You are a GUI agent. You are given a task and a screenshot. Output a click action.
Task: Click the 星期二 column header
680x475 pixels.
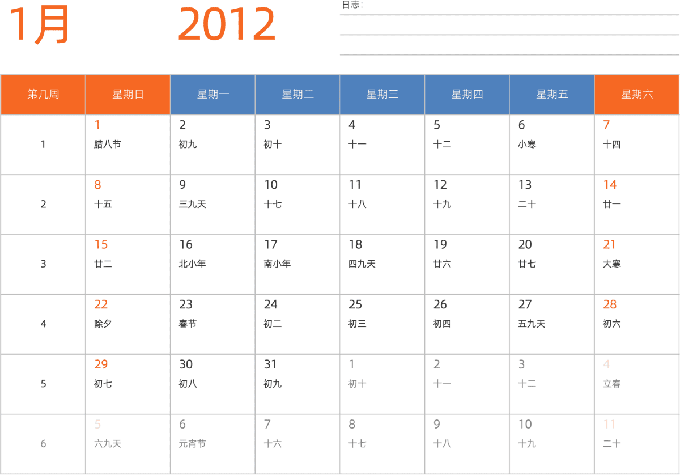tap(298, 95)
